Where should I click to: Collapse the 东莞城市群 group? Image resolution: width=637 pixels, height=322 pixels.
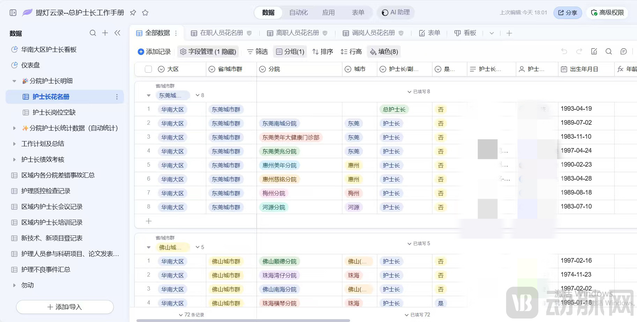[148, 95]
